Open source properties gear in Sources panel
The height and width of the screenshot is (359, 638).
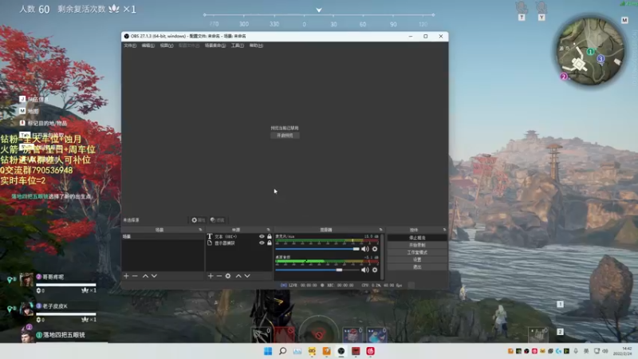point(228,276)
